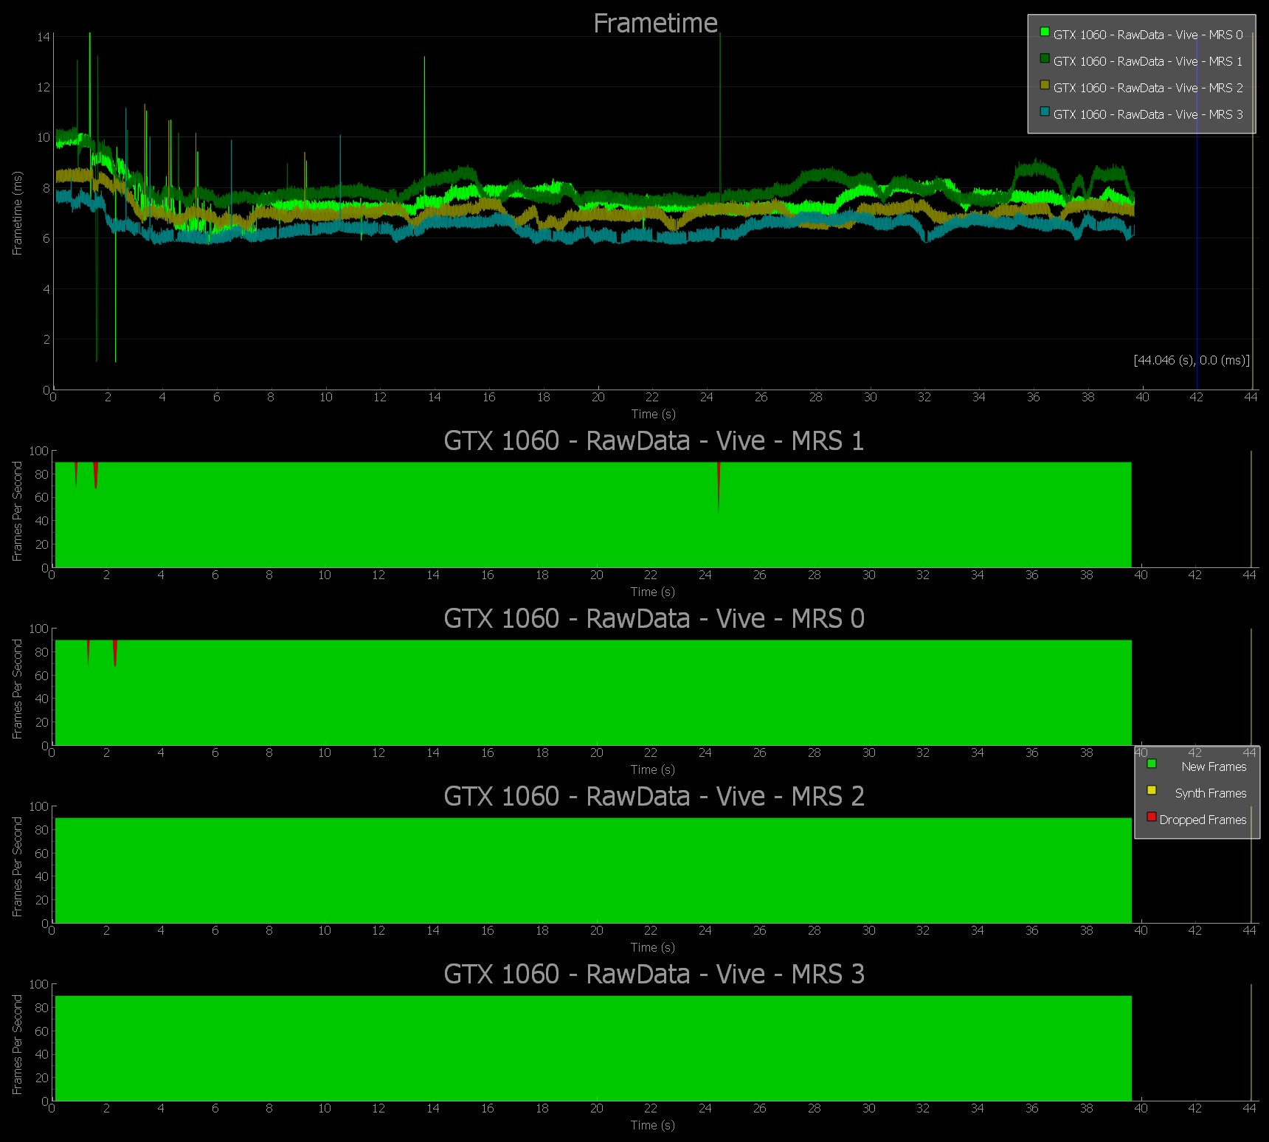This screenshot has height=1142, width=1269.
Task: Click the yellow Synth Frames legend swatch
Action: 1152,790
